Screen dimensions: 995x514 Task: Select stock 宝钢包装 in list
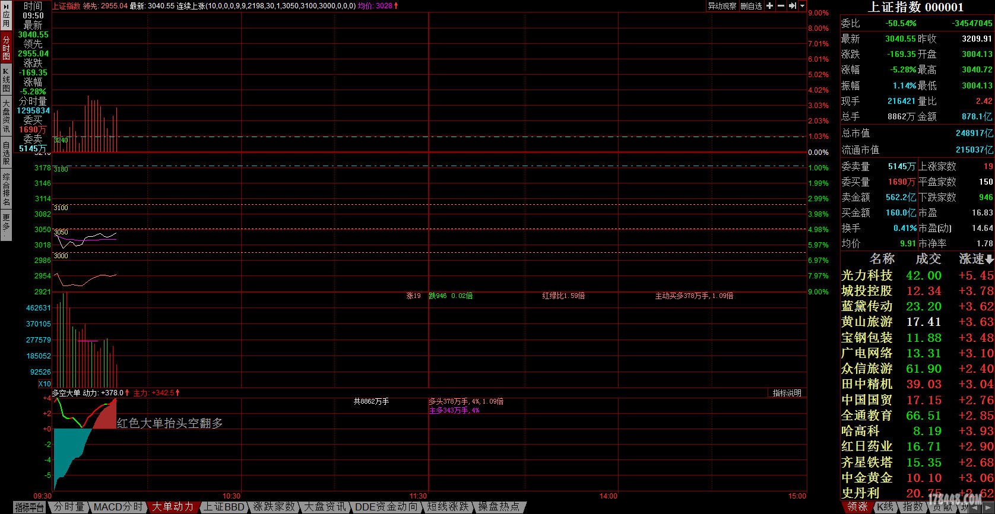click(x=917, y=338)
